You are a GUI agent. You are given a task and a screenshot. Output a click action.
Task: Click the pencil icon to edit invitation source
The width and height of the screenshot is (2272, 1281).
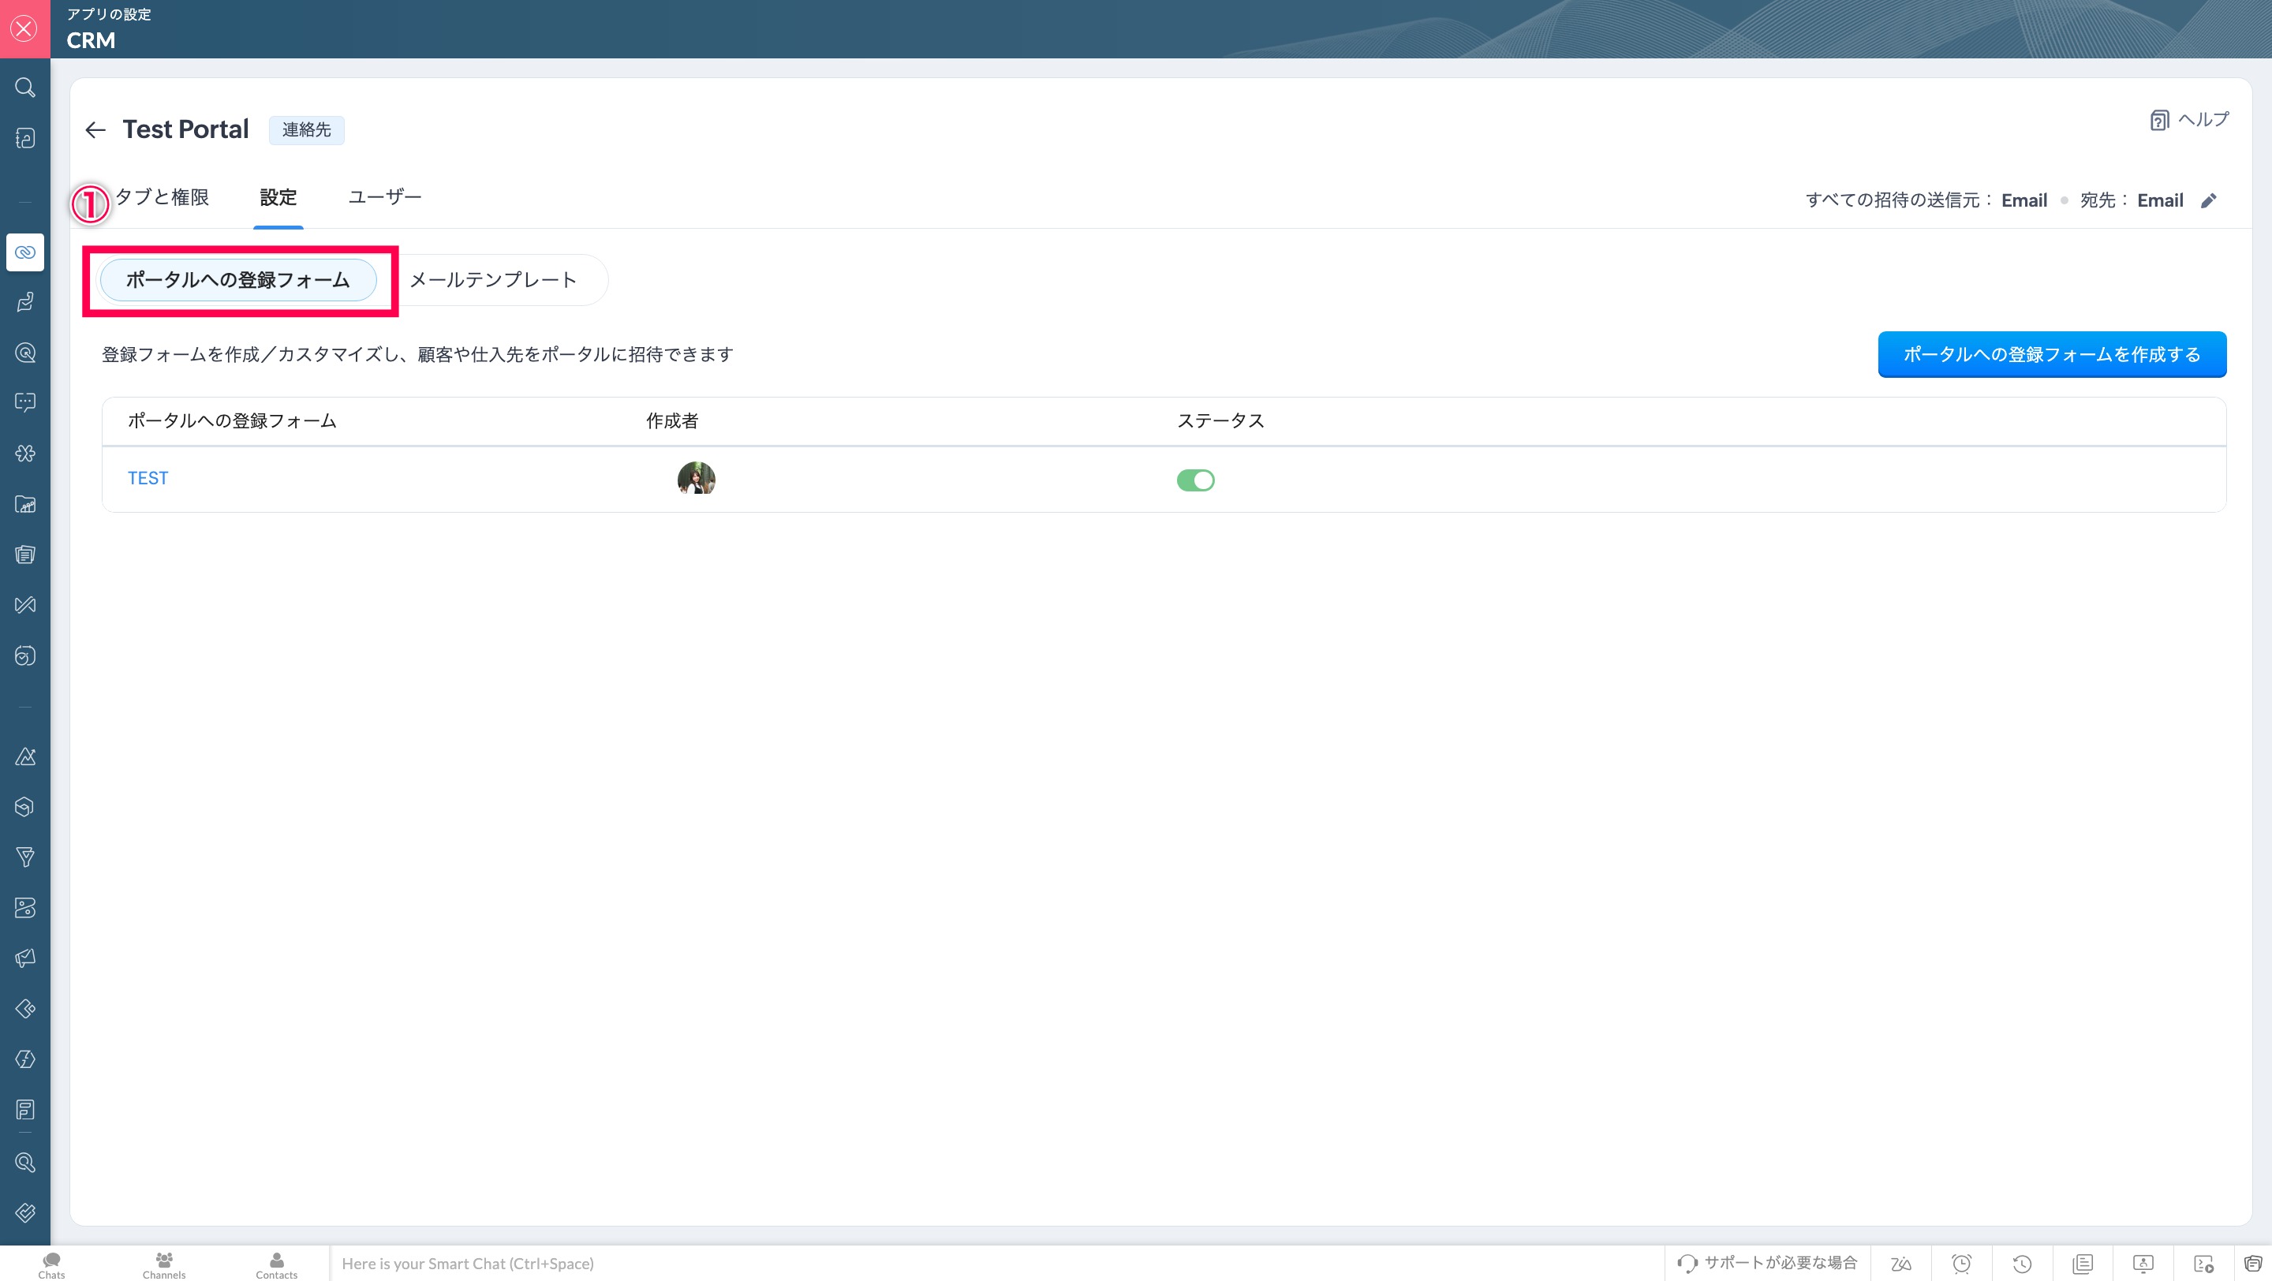(2209, 201)
